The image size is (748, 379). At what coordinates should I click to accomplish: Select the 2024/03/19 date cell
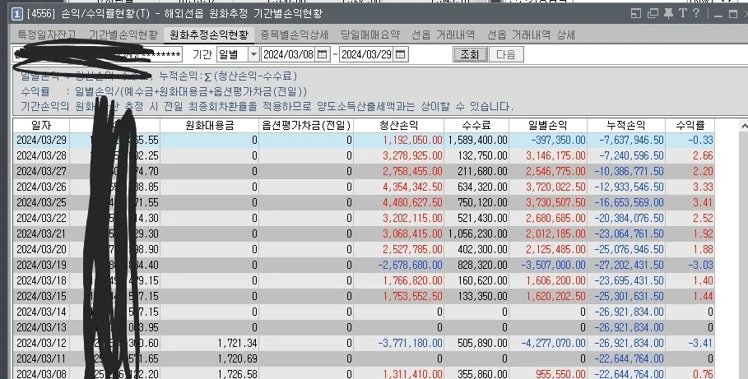point(41,265)
